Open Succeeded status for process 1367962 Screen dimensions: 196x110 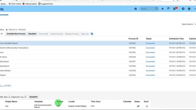point(150,48)
